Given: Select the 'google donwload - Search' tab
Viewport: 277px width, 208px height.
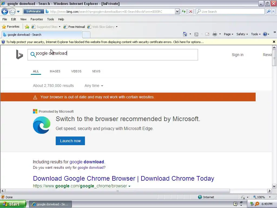Looking at the screenshot, I should click(42, 35).
